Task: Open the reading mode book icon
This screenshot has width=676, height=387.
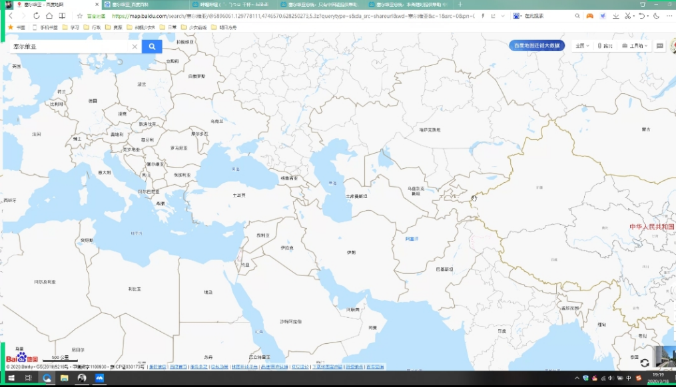Action: coord(63,15)
